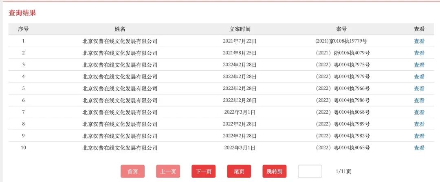Open 查看 link for case 浙0106执4079号
The width and height of the screenshot is (440, 182).
pyautogui.click(x=419, y=53)
